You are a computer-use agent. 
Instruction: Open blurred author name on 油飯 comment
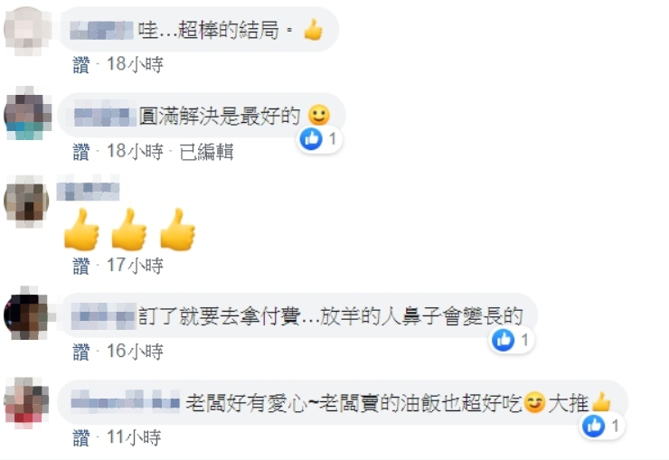click(x=125, y=401)
